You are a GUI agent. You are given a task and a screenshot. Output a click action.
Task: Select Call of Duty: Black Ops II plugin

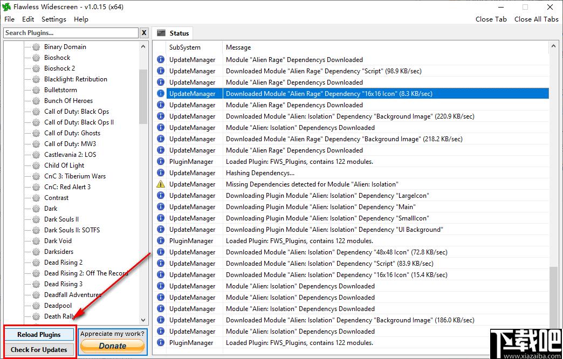pos(79,122)
